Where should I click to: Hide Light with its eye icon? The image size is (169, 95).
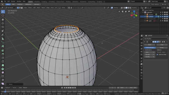click(x=161, y=21)
